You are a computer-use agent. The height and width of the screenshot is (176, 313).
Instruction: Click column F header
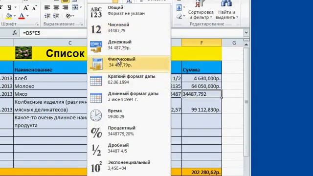click(x=201, y=43)
